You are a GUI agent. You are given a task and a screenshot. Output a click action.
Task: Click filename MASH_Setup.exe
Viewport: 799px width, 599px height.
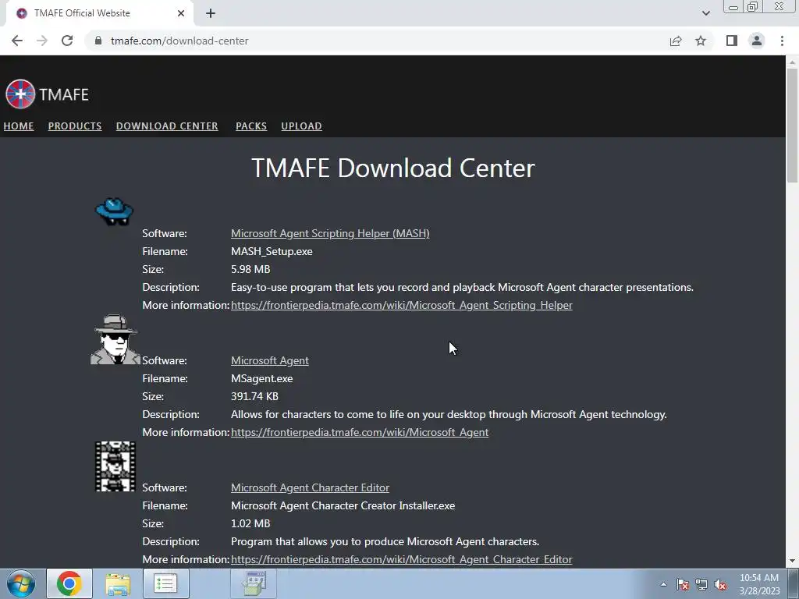272,252
